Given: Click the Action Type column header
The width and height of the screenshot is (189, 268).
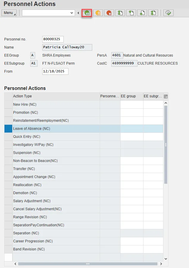Looking at the screenshot, I should (56, 96).
